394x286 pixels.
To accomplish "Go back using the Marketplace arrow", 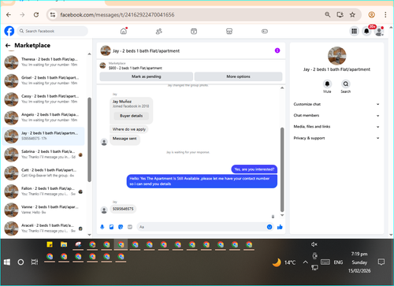I will coord(8,46).
